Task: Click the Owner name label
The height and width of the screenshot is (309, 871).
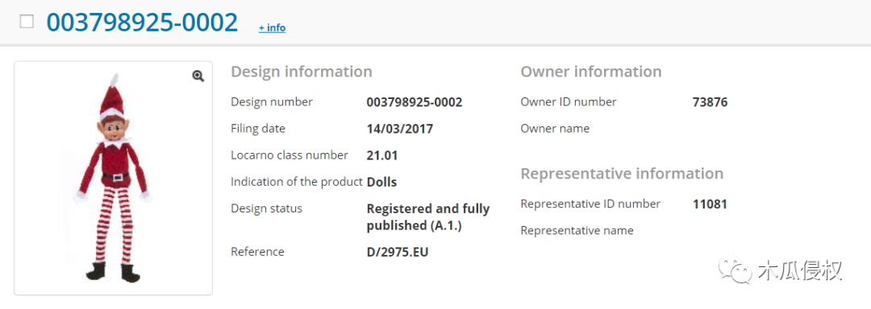Action: pyautogui.click(x=555, y=129)
